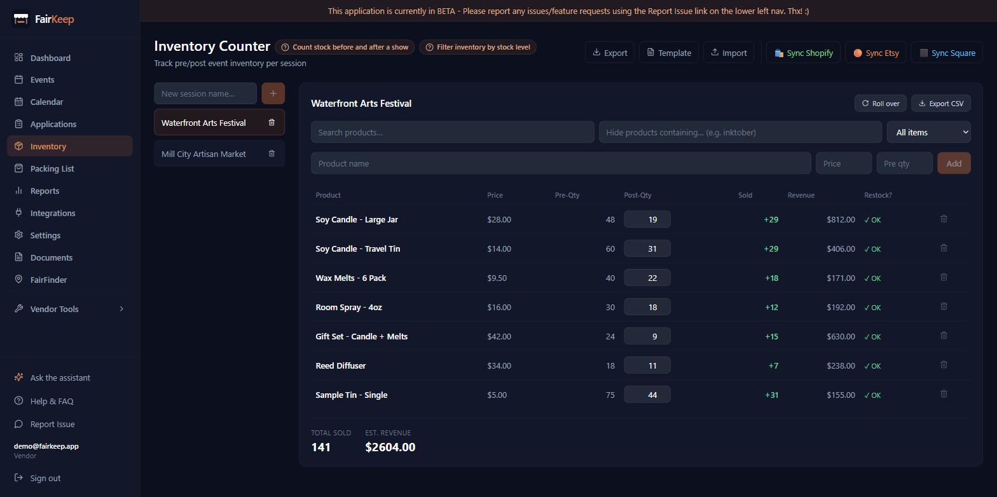Open the All items filter dropdown
Image resolution: width=997 pixels, height=497 pixels.
[x=929, y=132]
